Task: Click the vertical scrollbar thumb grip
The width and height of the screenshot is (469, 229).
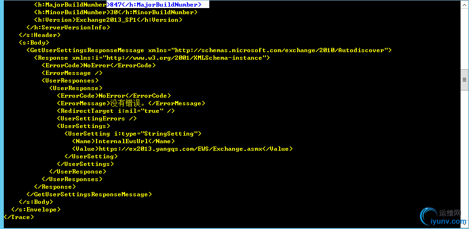Action: [x=464, y=80]
